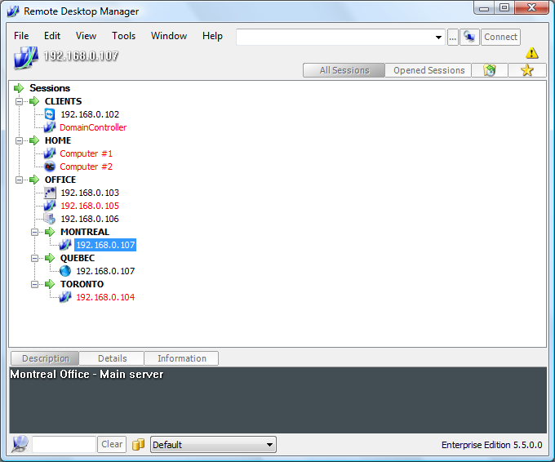Open the View menu

pos(86,36)
